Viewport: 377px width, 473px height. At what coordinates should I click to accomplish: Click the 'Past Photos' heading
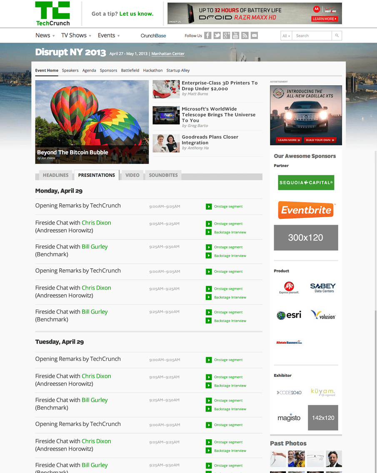[x=288, y=443]
